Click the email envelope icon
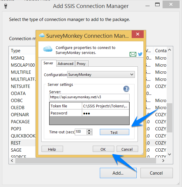 point(133,54)
